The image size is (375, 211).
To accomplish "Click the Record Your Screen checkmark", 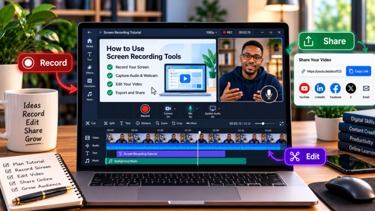I will click(110, 67).
